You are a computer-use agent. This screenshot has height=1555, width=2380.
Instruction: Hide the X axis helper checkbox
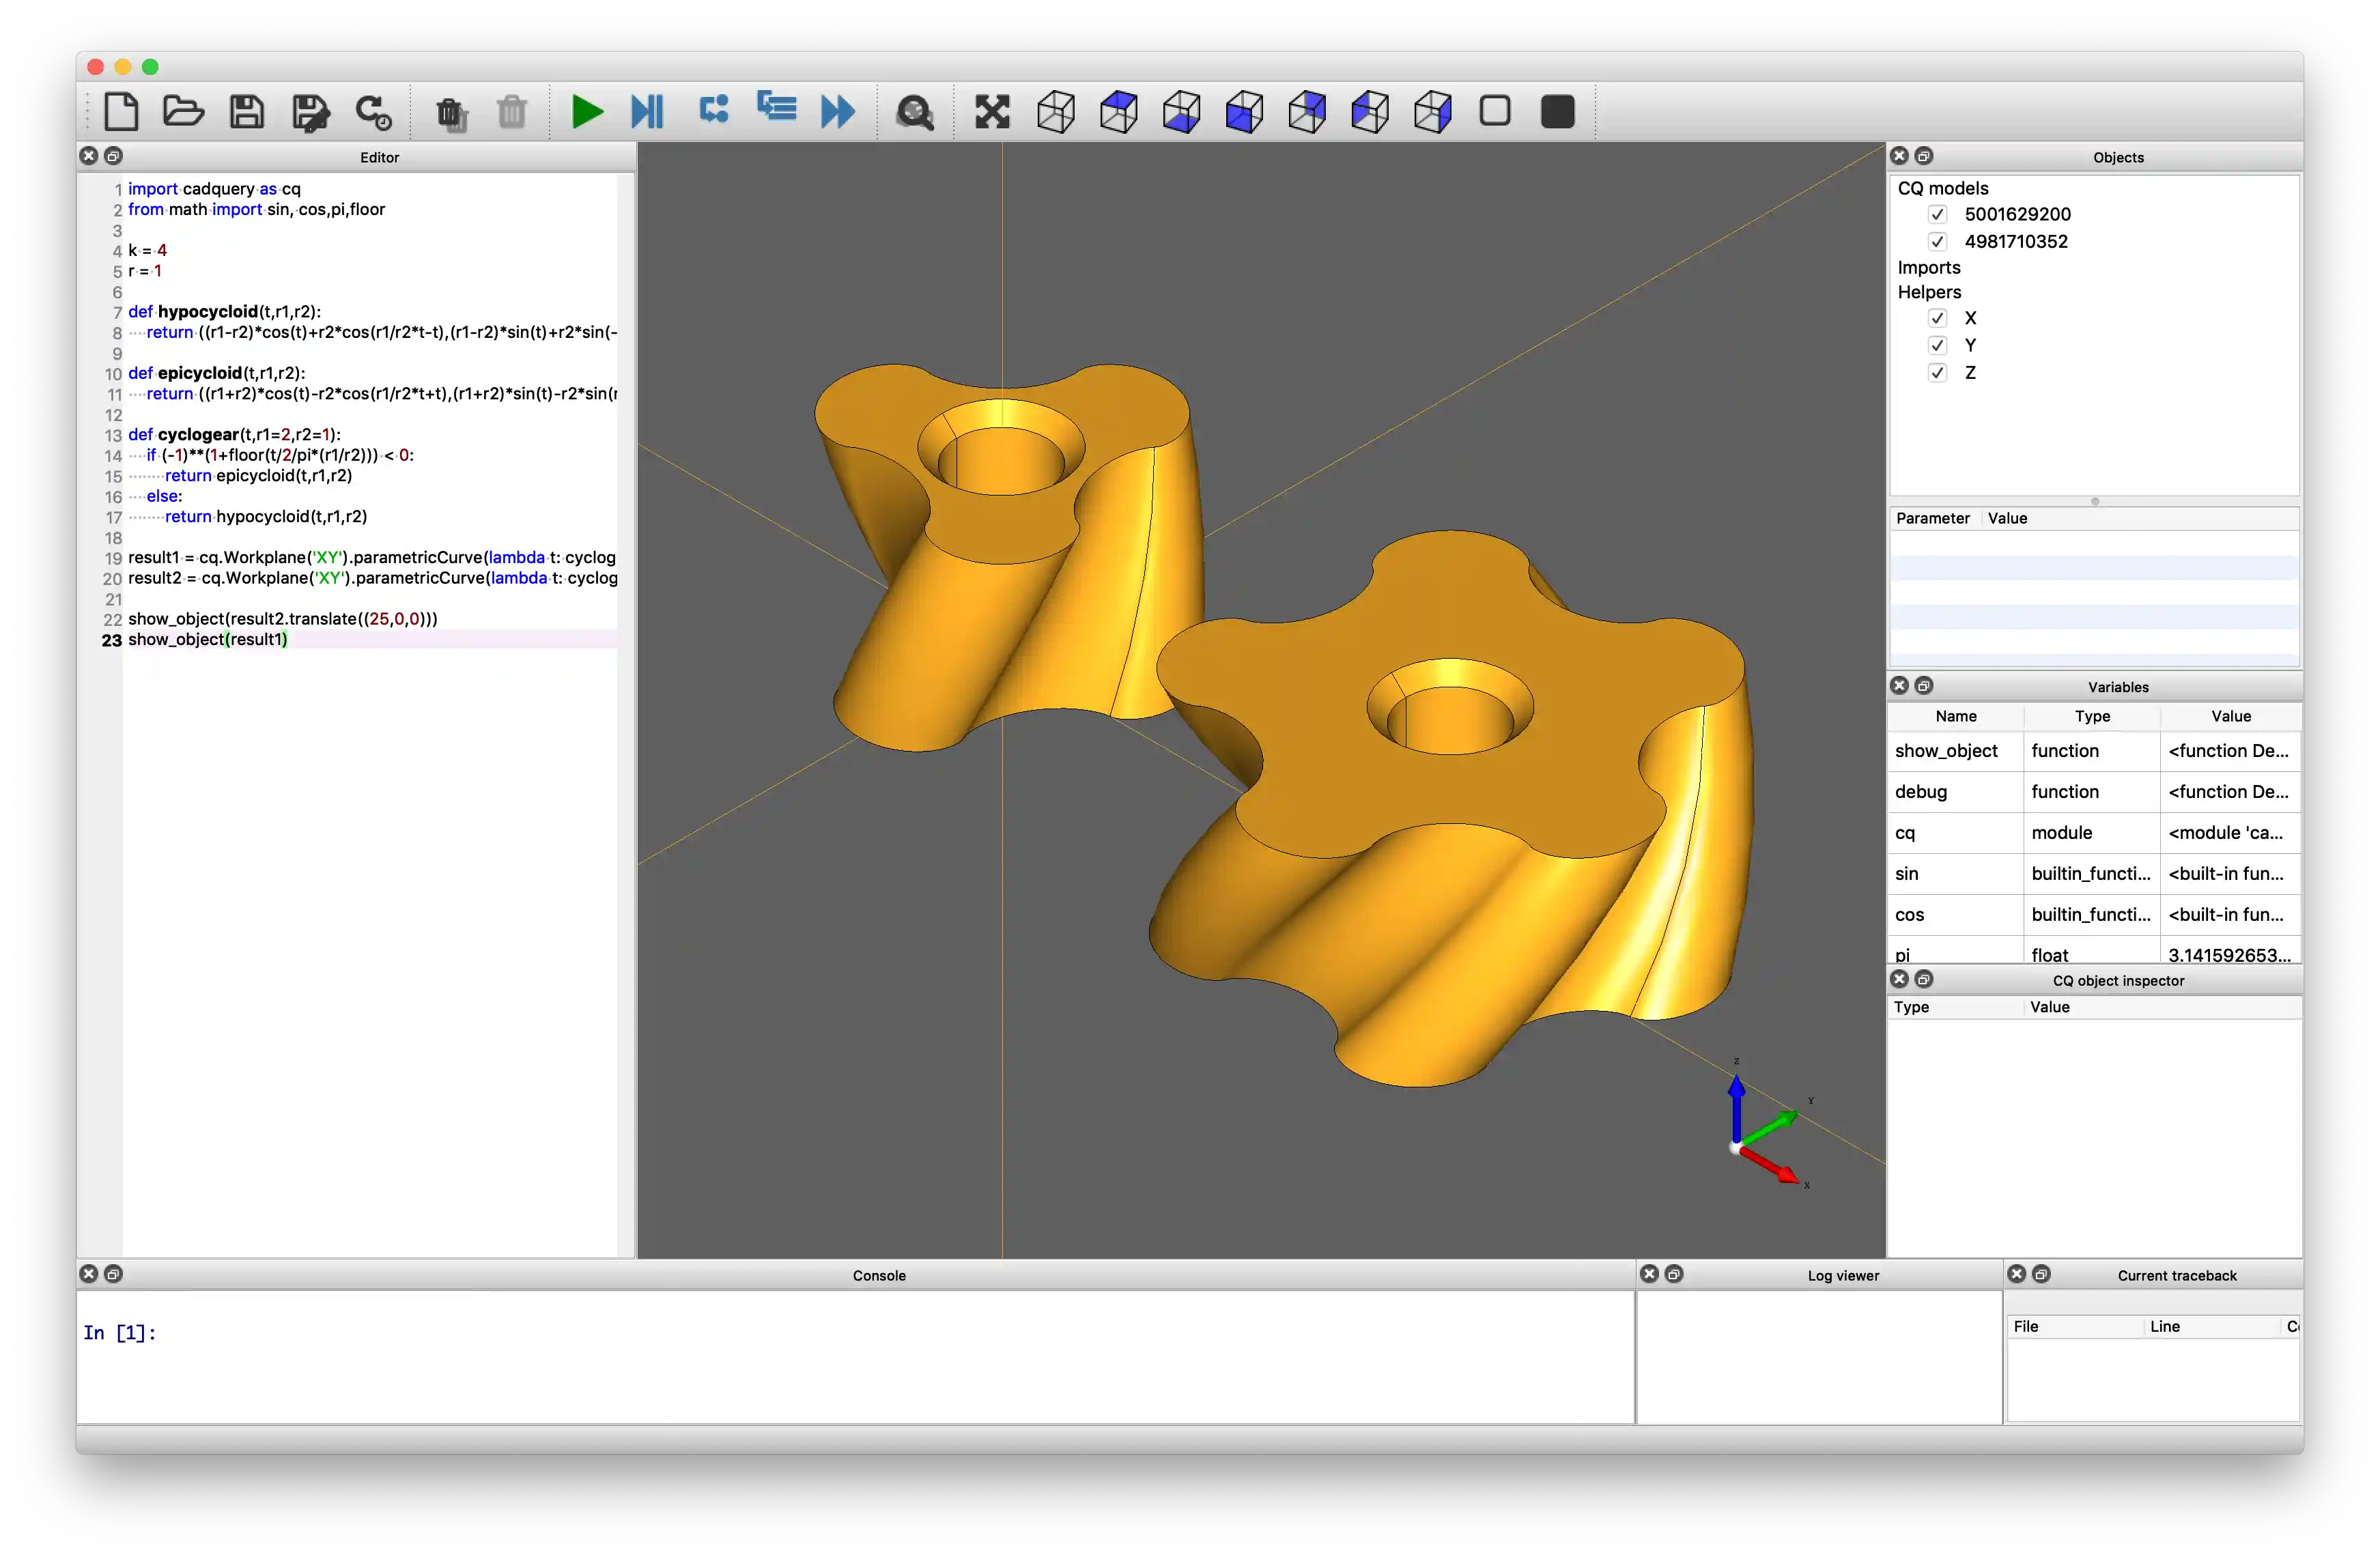coord(1938,317)
